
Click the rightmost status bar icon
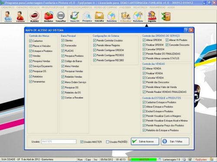coord(212,159)
